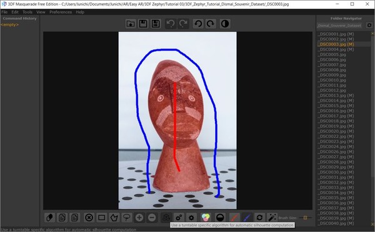Open the Tools menu
This screenshot has width=375, height=232.
tap(27, 12)
